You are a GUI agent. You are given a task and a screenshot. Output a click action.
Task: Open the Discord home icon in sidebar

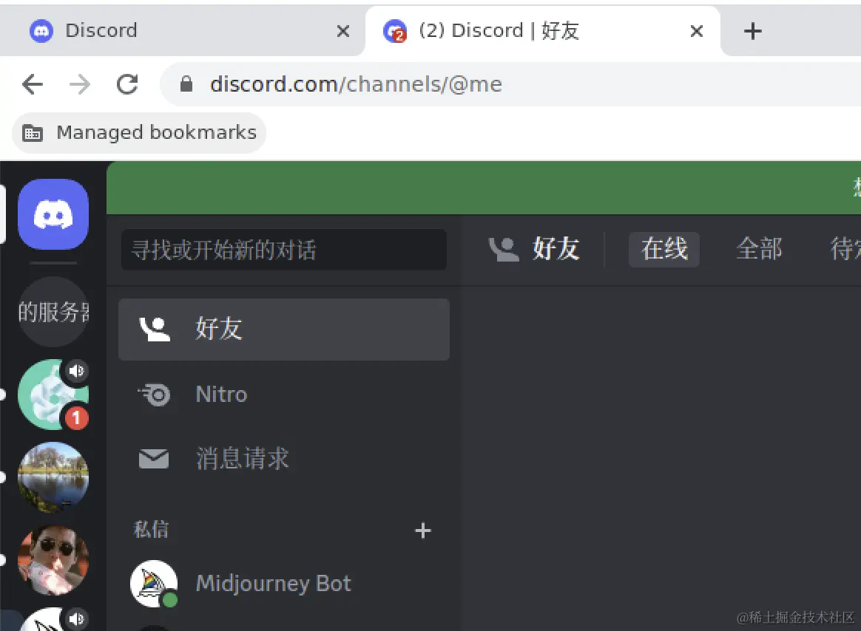click(x=53, y=214)
